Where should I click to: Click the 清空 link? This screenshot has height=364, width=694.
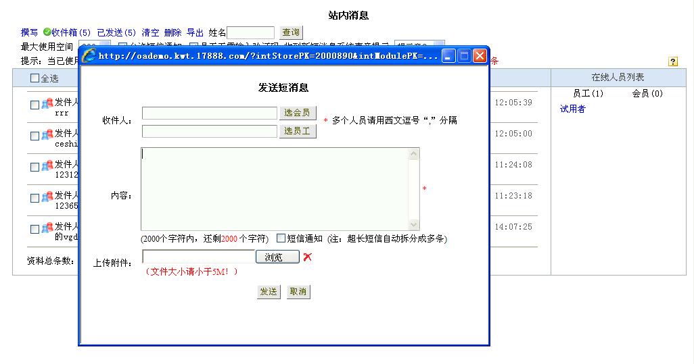pyautogui.click(x=150, y=32)
